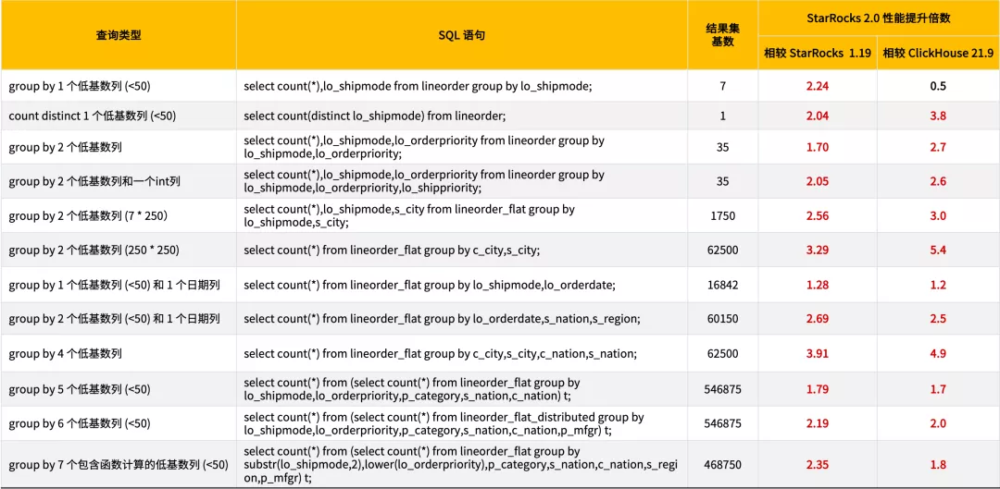Select the 60150 result cardinality cell
The image size is (1000, 489).
722,318
